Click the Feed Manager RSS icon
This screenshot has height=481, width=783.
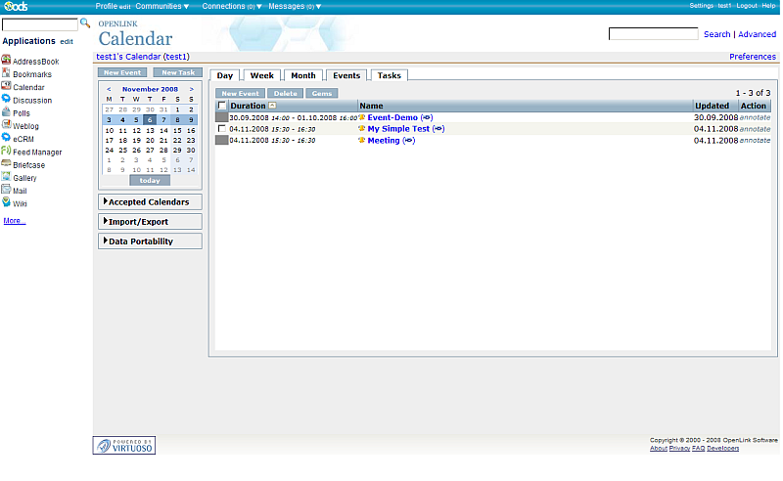pyautogui.click(x=6, y=152)
